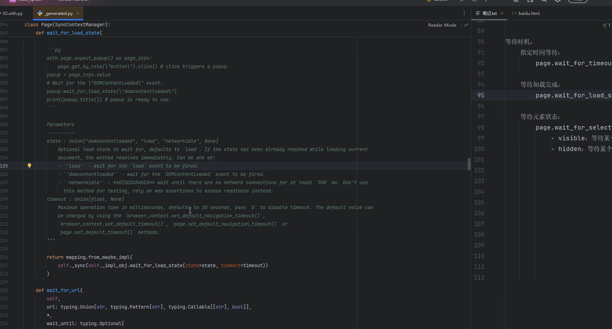Click the 'self,' parameter under wait_for_url
Viewport: 612px width, 329px height.
(x=53, y=299)
